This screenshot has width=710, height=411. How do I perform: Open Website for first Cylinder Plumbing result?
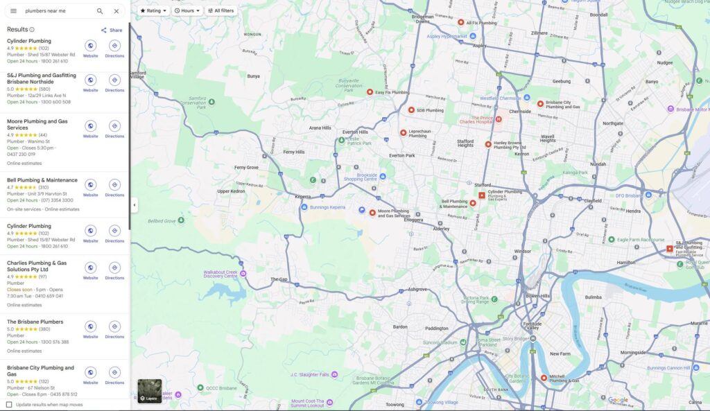pyautogui.click(x=91, y=49)
